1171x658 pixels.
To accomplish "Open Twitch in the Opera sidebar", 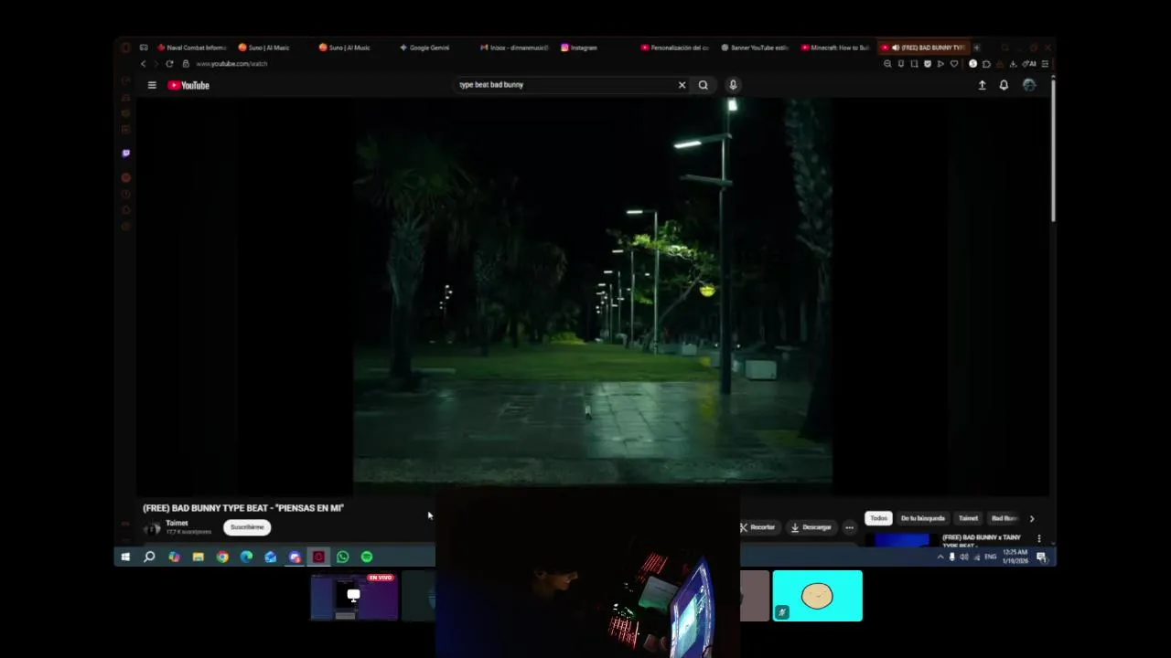I will pos(125,154).
